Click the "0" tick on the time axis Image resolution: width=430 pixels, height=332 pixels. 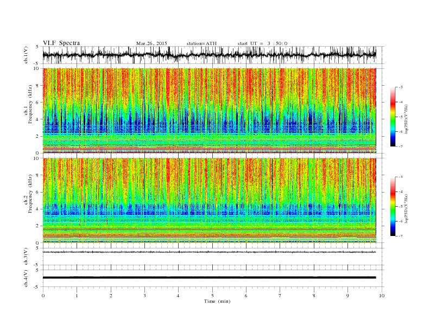pyautogui.click(x=43, y=296)
